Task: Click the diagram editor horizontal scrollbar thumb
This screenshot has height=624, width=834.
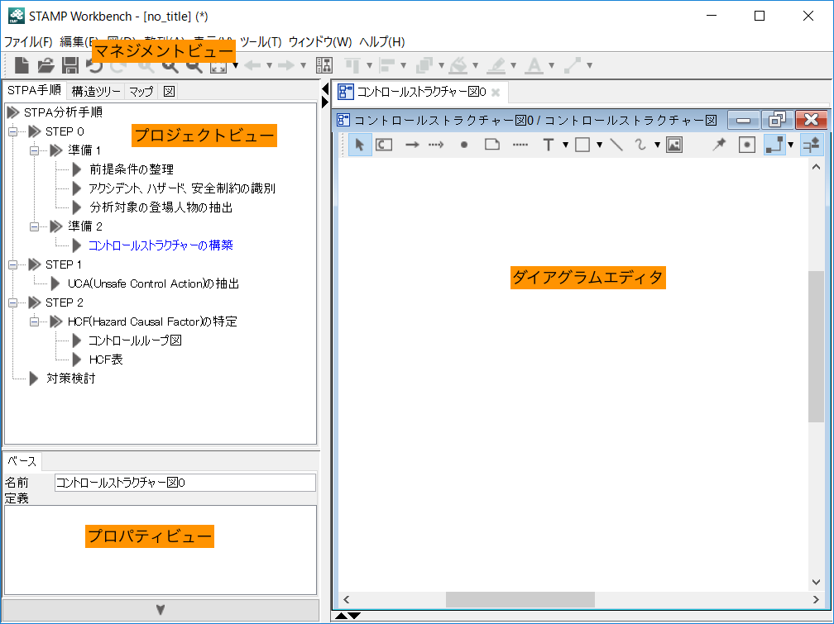Action: pos(520,599)
